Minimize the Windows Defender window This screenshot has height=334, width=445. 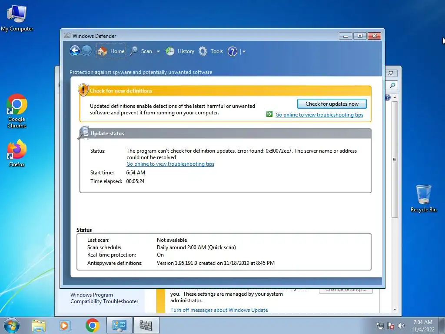(345, 36)
